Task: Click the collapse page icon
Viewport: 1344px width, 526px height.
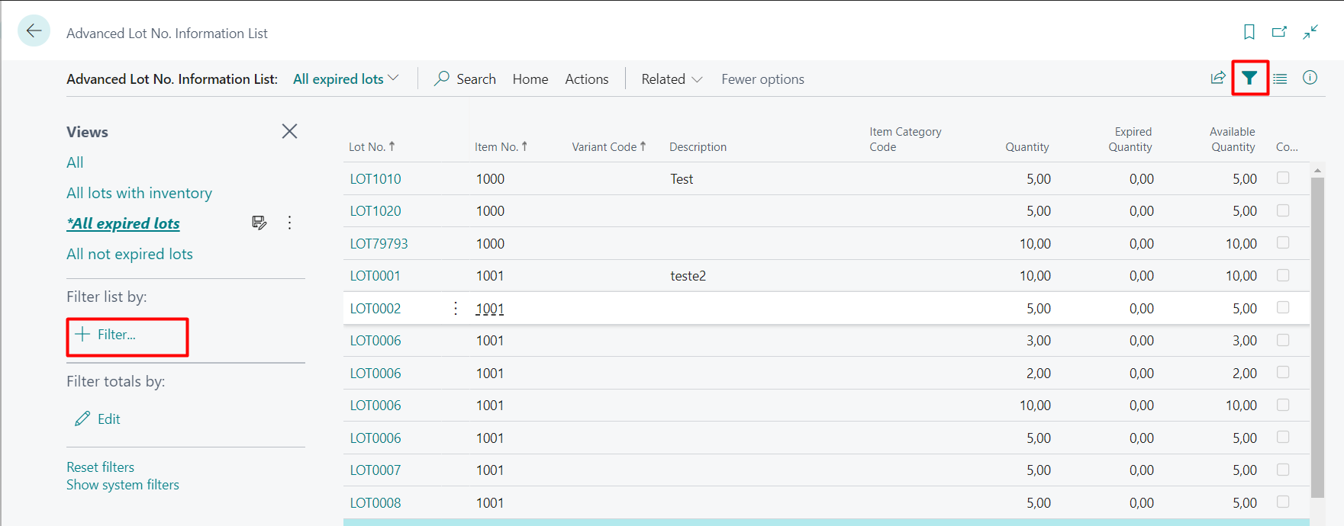Action: point(1310,32)
